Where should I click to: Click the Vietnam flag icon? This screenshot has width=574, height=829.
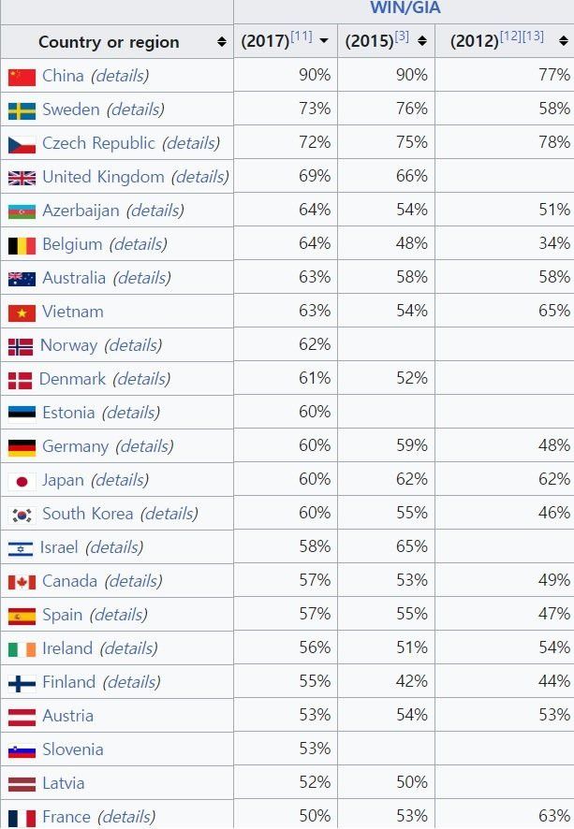[x=22, y=313]
